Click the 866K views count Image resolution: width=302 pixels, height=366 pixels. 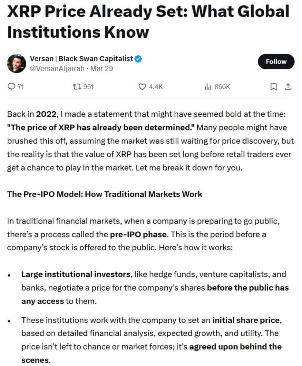[222, 86]
